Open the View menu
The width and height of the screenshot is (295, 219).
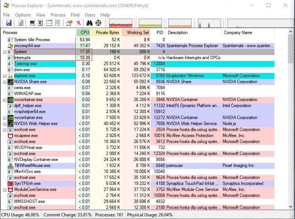(40, 15)
